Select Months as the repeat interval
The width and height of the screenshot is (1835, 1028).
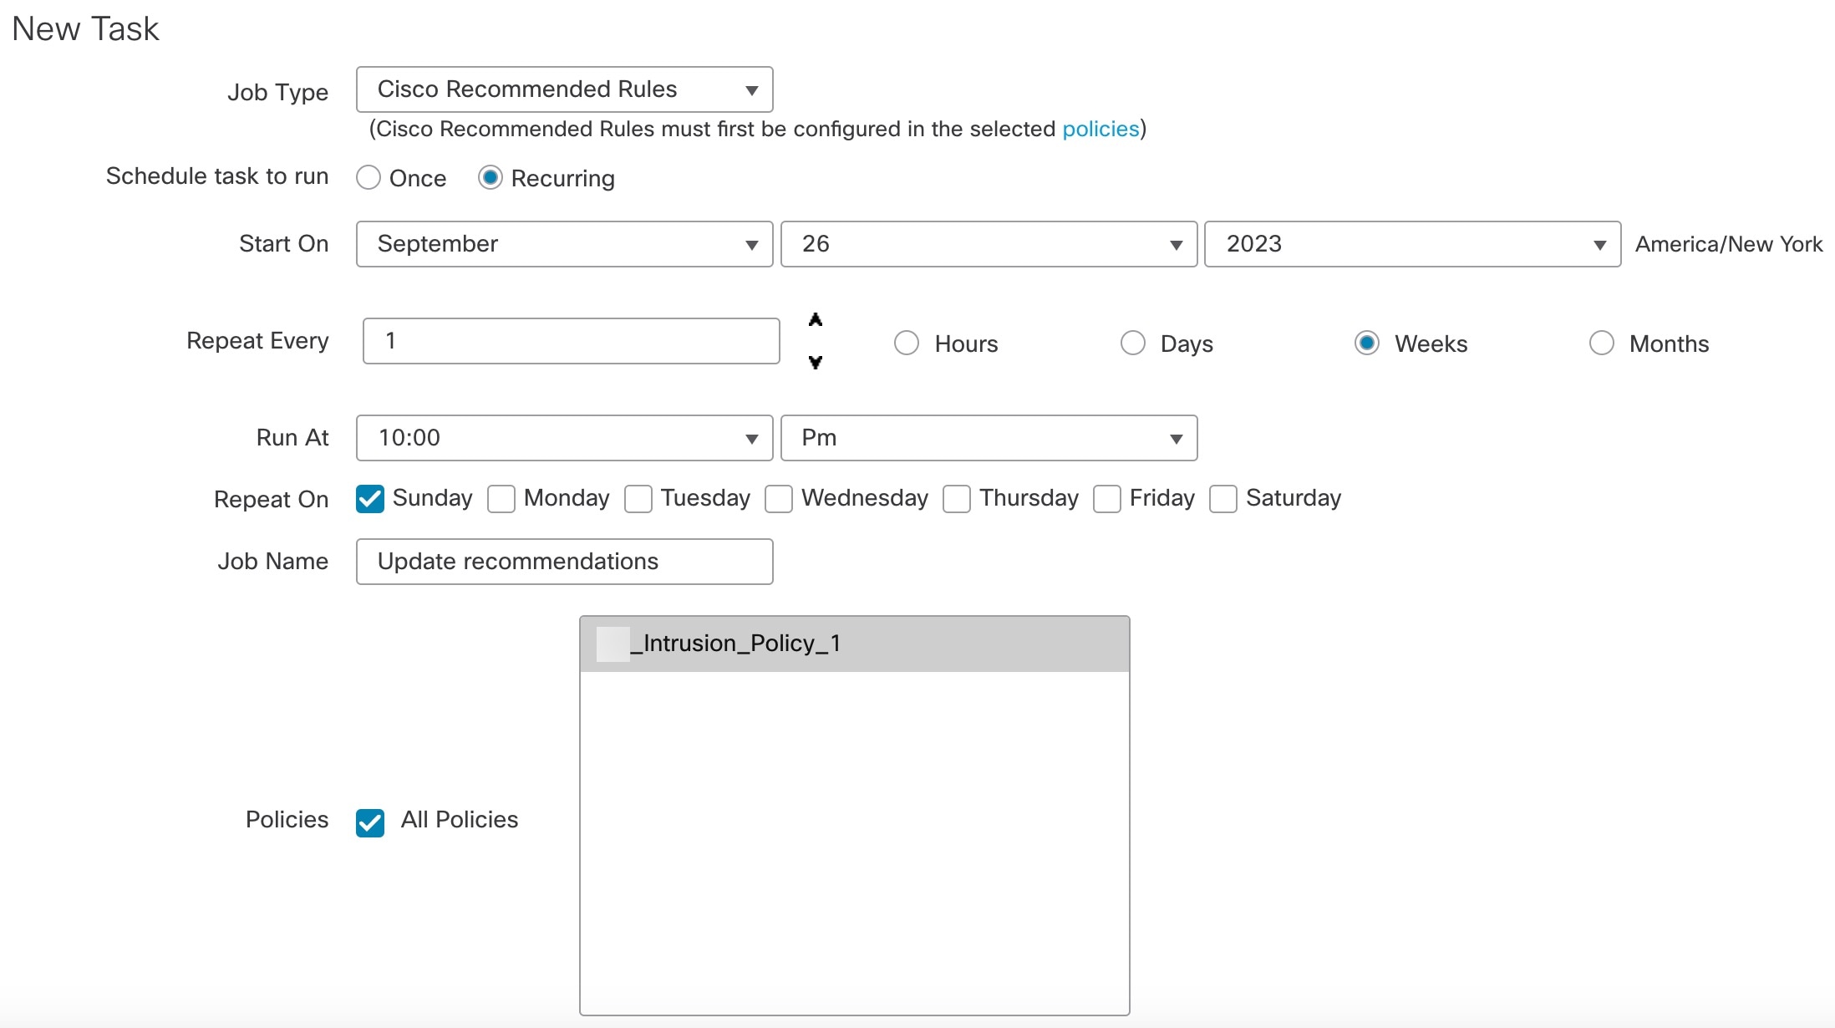point(1601,343)
